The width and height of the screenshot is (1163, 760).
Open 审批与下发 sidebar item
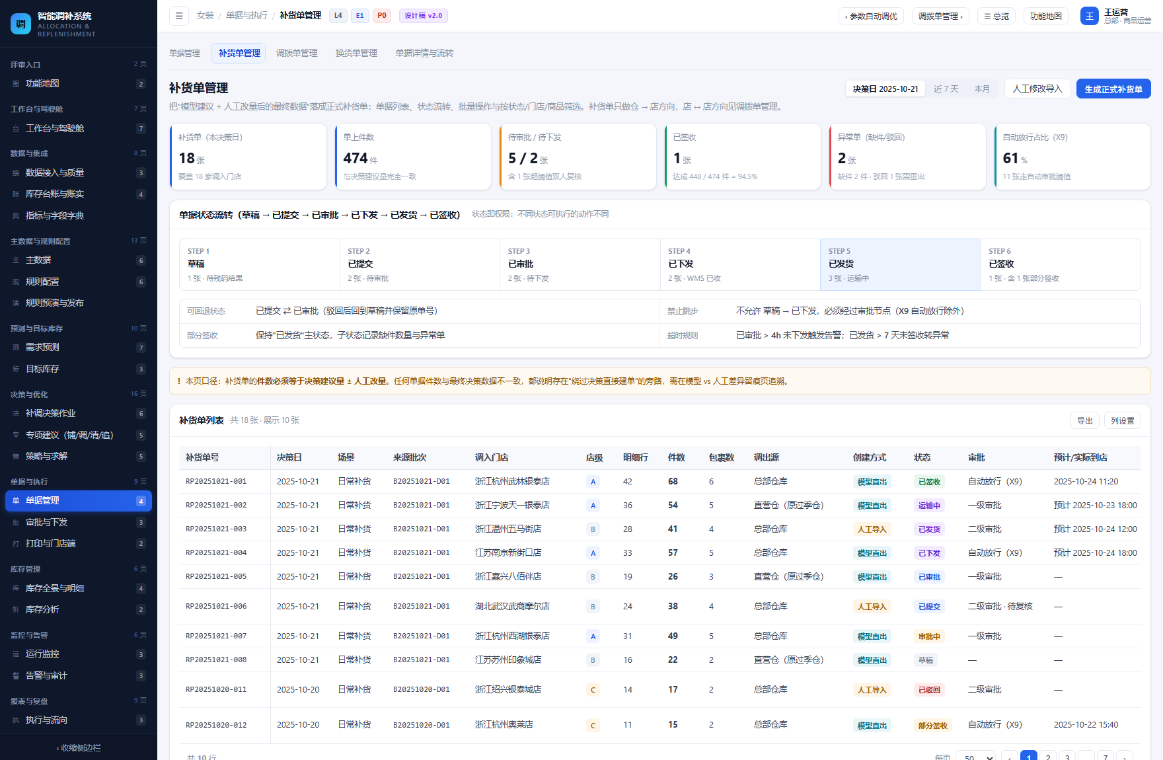click(x=79, y=523)
